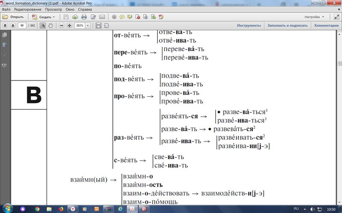342x213 pixels.
Task: Click the page number input field
Action: click(22, 26)
